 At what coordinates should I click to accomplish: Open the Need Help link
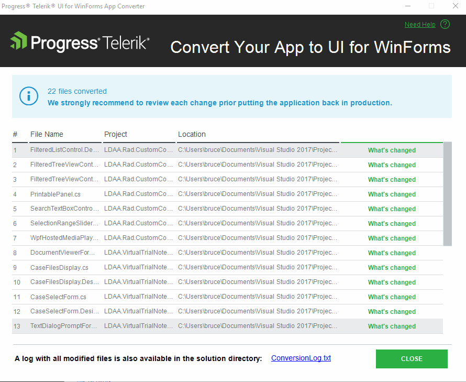420,25
